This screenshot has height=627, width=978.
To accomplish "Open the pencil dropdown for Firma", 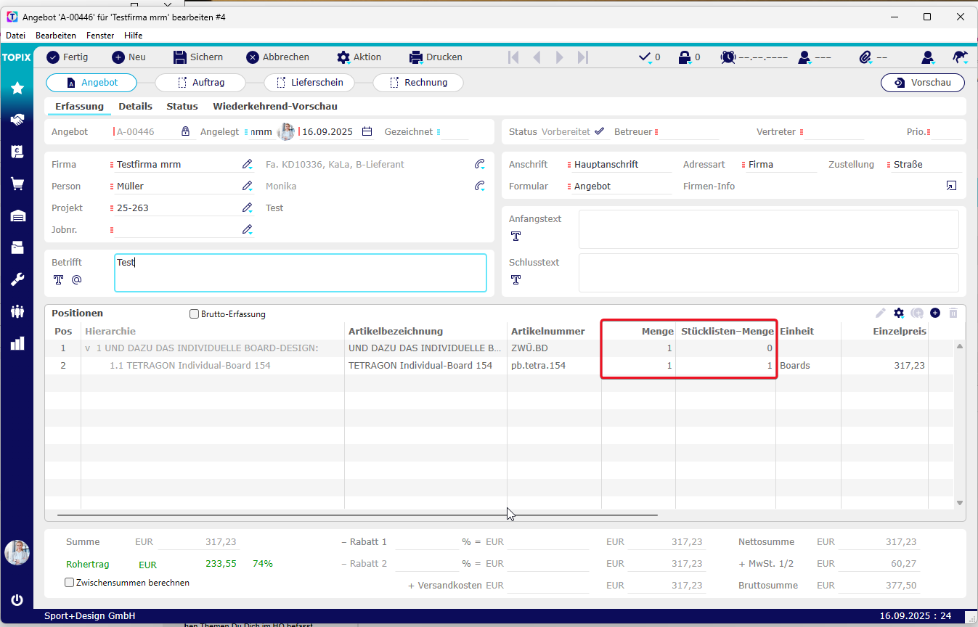I will (248, 165).
